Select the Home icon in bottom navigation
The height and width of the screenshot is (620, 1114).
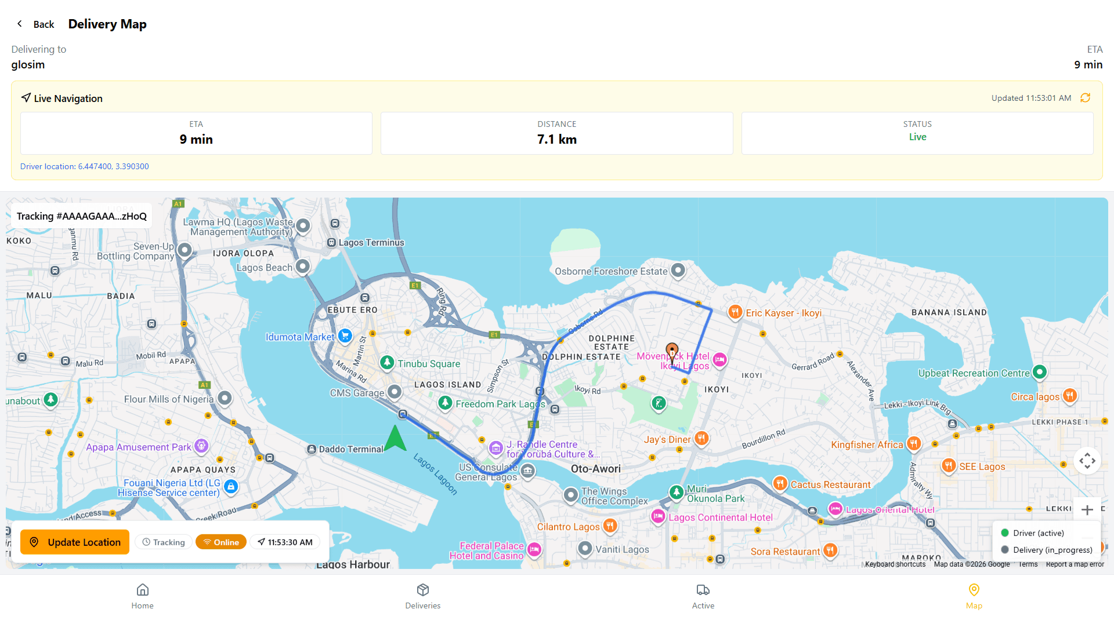coord(142,589)
